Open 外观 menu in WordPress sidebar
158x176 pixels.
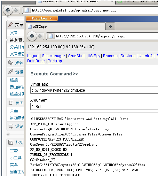[x=19, y=142]
